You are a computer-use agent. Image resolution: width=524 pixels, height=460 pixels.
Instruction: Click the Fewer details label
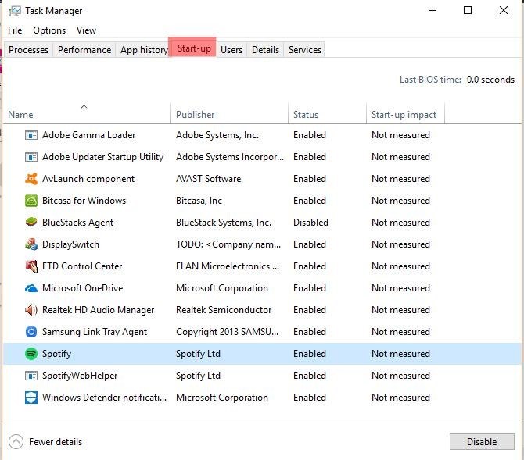tap(56, 442)
